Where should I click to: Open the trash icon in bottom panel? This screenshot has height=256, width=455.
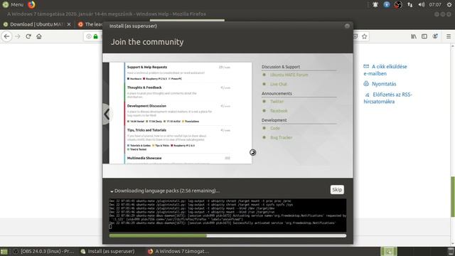[x=451, y=251]
